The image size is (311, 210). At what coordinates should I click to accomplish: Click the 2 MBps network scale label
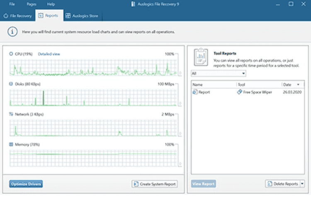[168, 114]
